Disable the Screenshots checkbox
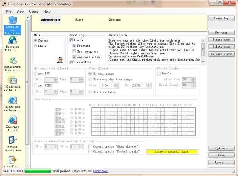The height and width of the screenshot is (176, 238). pos(71,62)
